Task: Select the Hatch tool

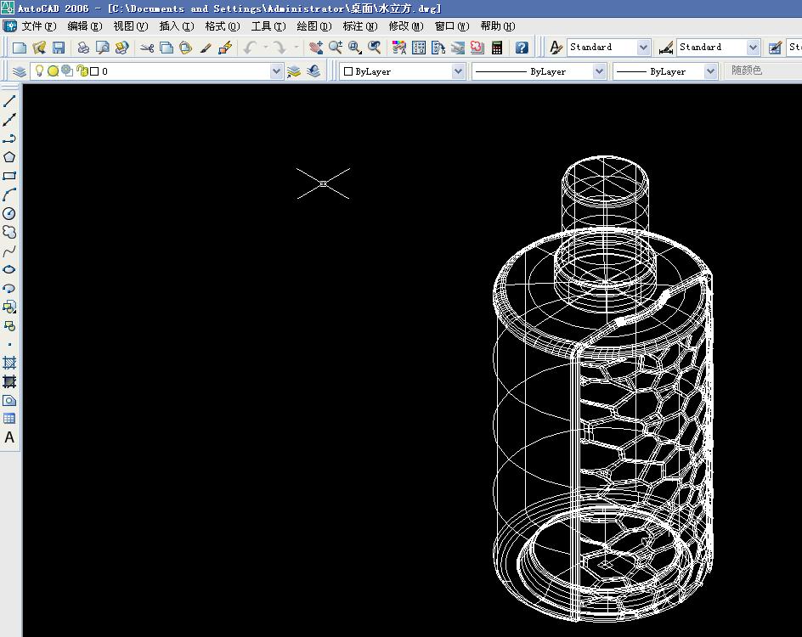Action: pos(9,363)
